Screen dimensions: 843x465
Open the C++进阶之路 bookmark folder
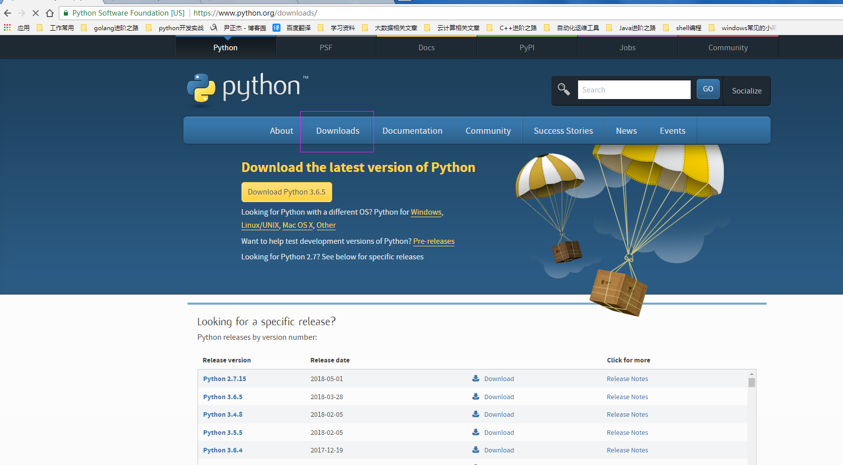512,28
